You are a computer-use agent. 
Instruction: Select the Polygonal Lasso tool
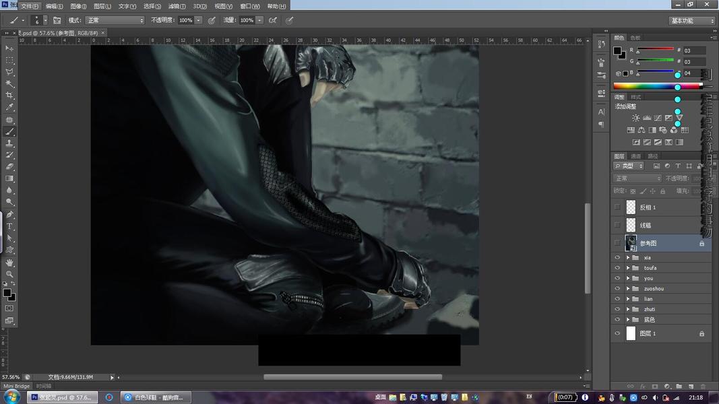(9, 72)
